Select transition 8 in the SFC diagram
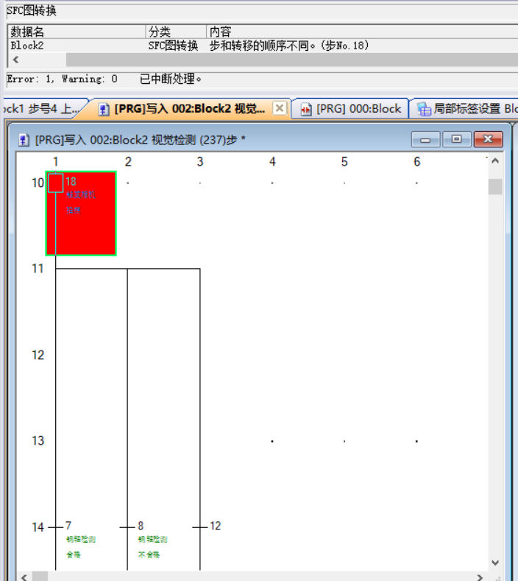The width and height of the screenshot is (518, 581). tap(128, 527)
